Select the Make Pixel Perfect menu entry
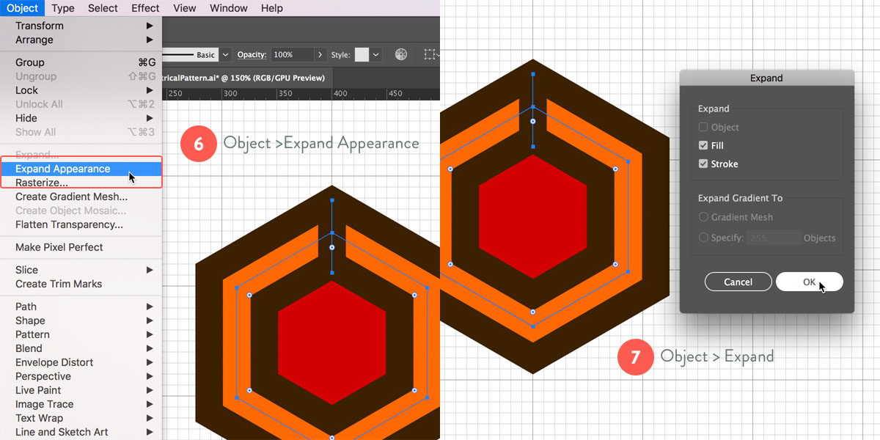 point(59,247)
